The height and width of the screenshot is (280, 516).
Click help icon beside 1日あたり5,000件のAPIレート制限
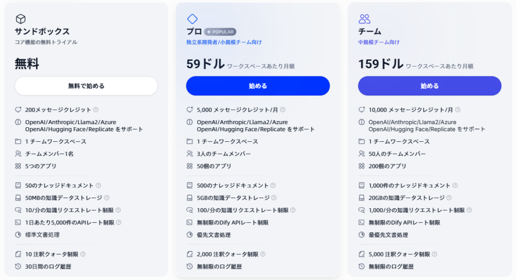(119, 222)
